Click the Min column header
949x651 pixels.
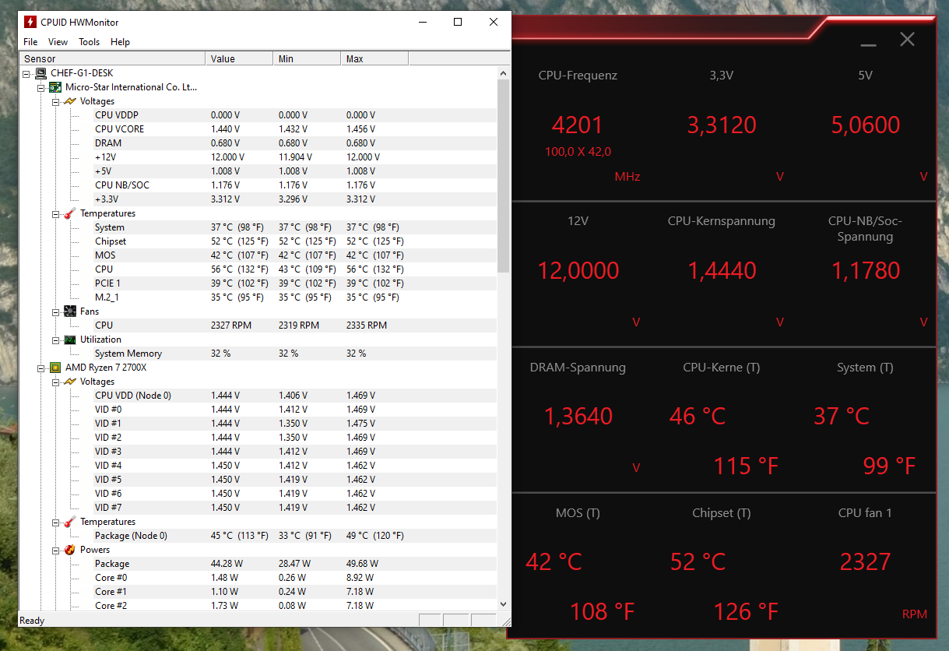pyautogui.click(x=308, y=59)
